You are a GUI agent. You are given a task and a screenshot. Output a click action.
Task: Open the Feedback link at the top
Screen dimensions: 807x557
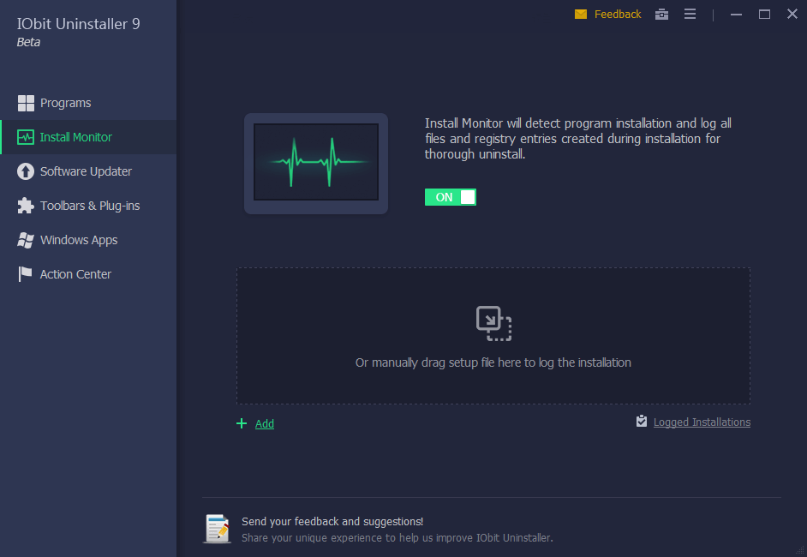(x=615, y=14)
